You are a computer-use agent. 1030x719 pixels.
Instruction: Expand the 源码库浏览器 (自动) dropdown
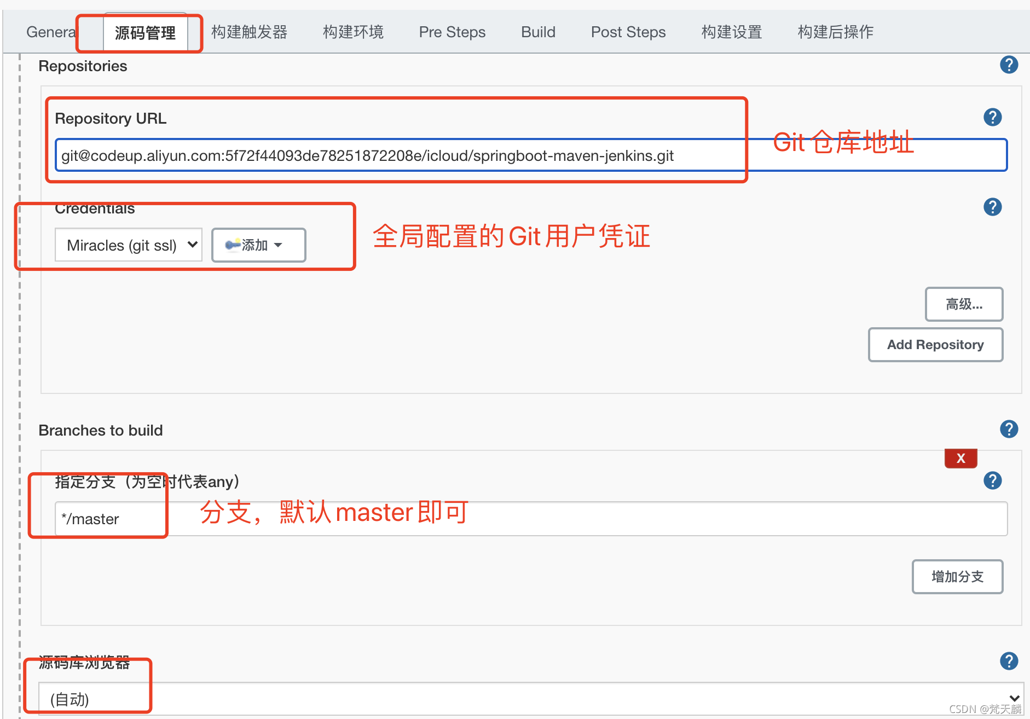[x=531, y=699]
